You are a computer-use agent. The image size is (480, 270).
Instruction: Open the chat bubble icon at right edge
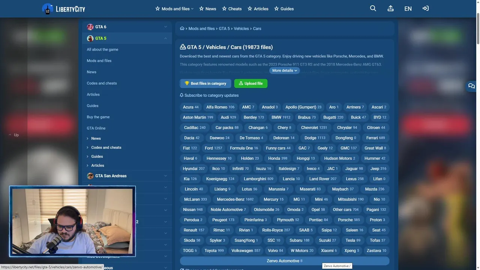472,86
